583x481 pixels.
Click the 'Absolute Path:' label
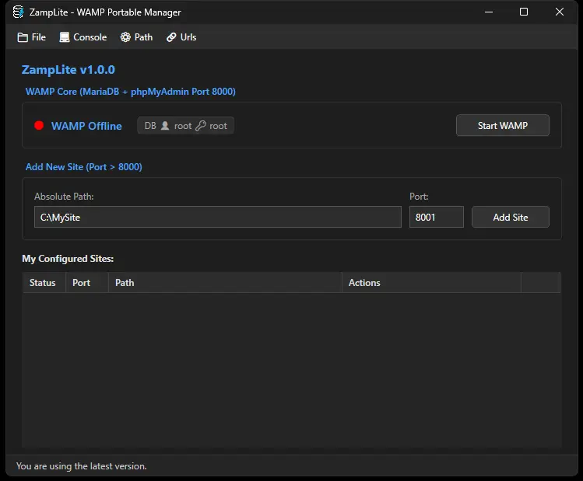[x=64, y=197]
